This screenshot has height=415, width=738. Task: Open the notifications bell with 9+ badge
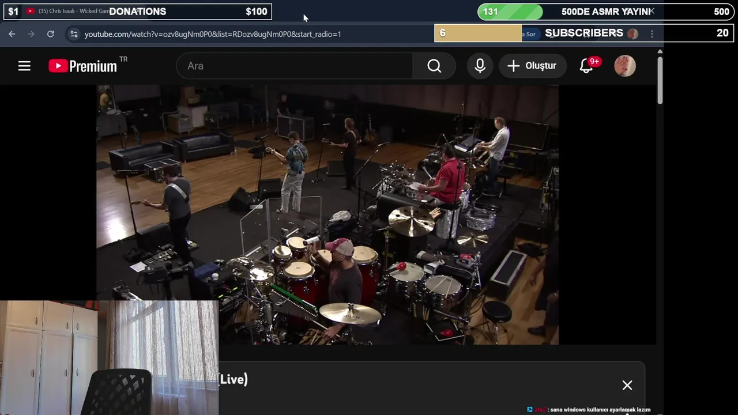(x=586, y=66)
